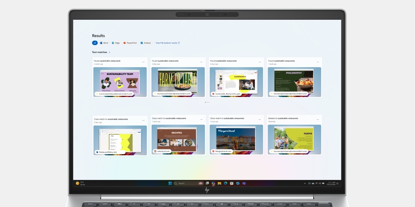Open more options on Sustainability Team card
The height and width of the screenshot is (207, 415).
(143, 62)
